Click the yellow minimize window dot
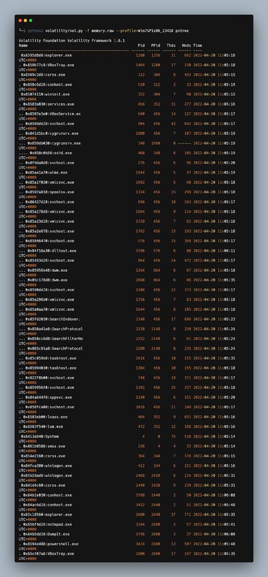The height and width of the screenshot is (577, 268). [25, 21]
